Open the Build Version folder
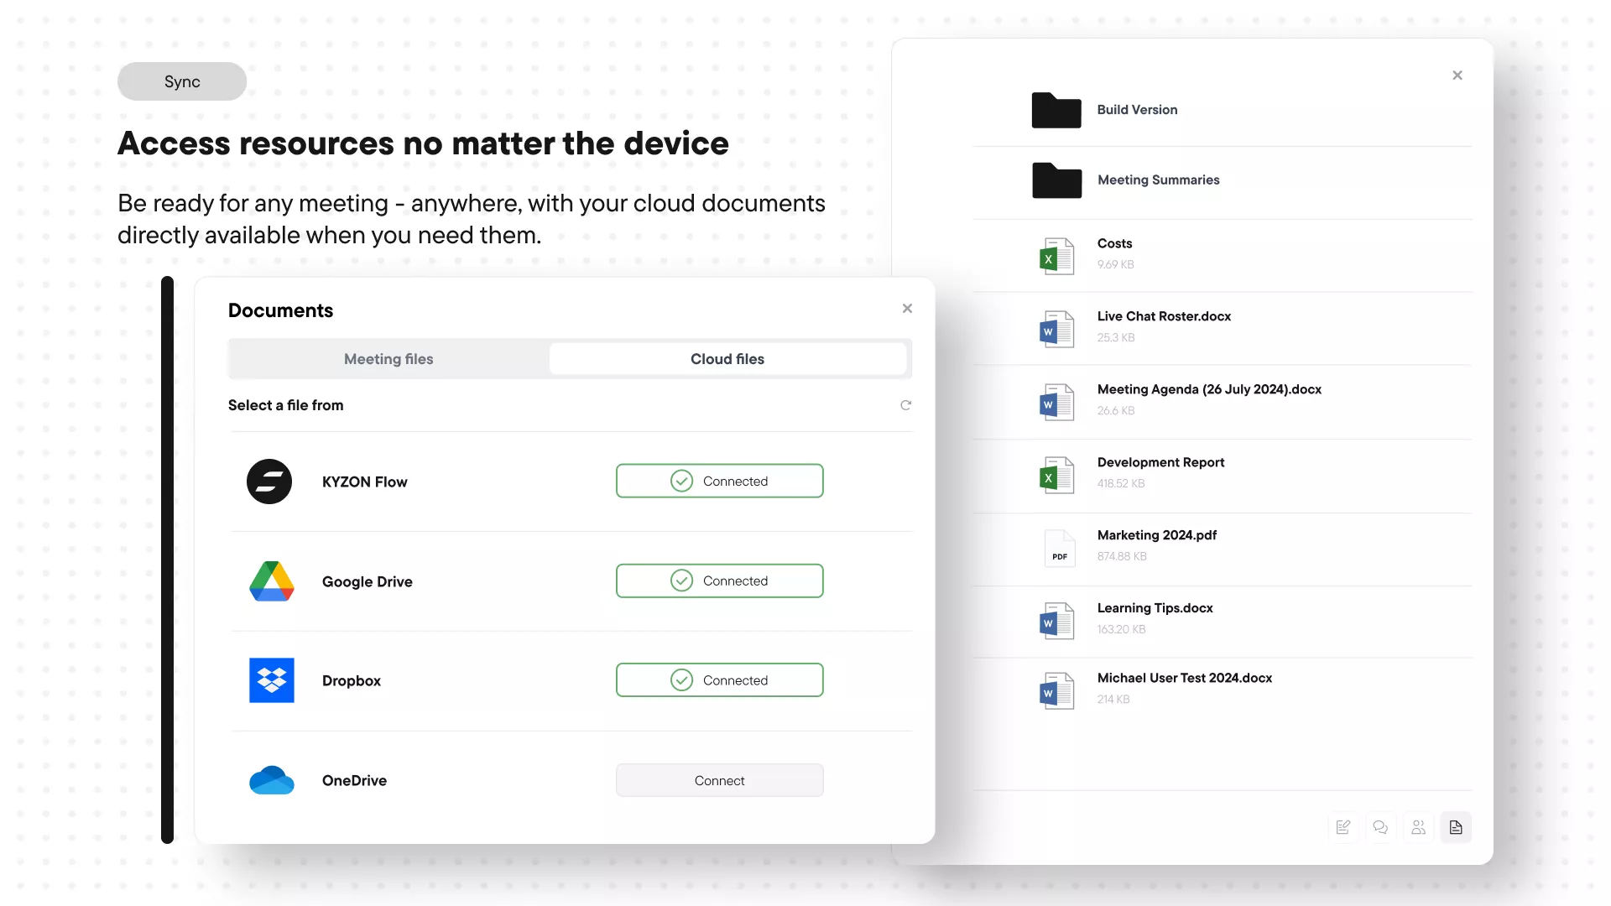1611x906 pixels. (x=1136, y=110)
